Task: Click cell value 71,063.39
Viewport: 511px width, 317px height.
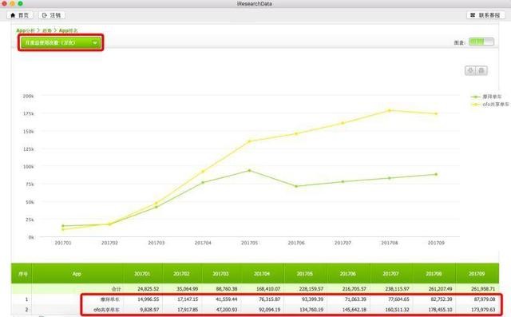Action: [355, 299]
